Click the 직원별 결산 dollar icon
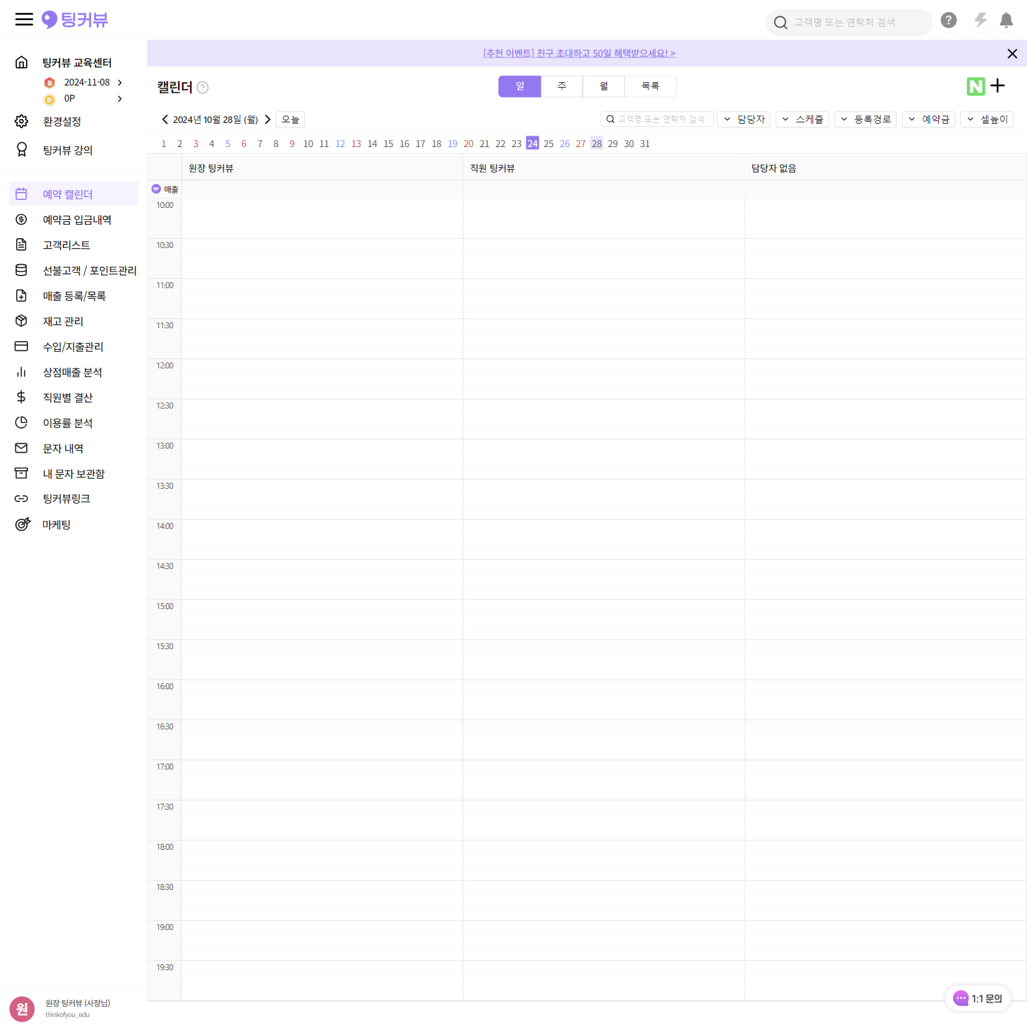 [x=21, y=397]
